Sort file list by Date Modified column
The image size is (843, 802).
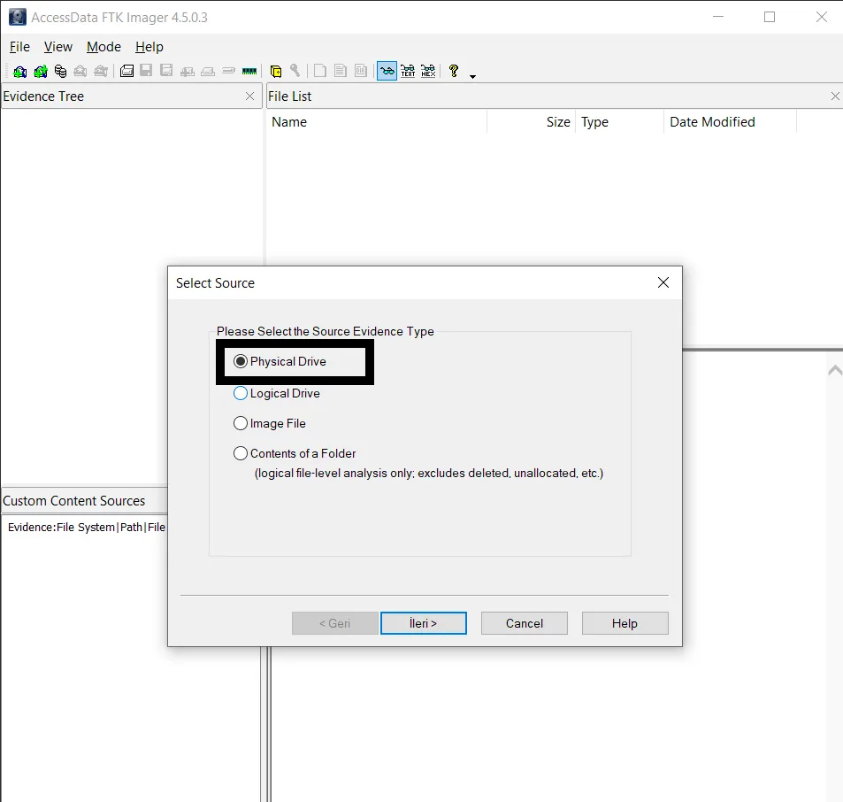pos(730,122)
